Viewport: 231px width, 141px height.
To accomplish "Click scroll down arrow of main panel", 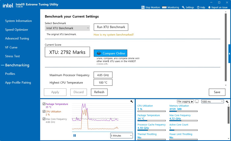I will click(x=226, y=85).
